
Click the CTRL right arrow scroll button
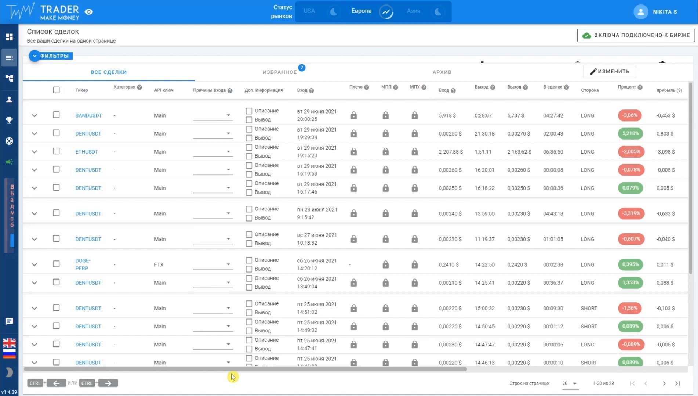(x=108, y=383)
